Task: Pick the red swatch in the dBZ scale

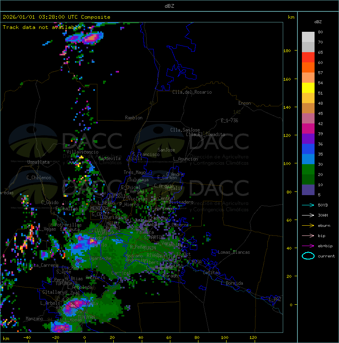Action: 308,57
